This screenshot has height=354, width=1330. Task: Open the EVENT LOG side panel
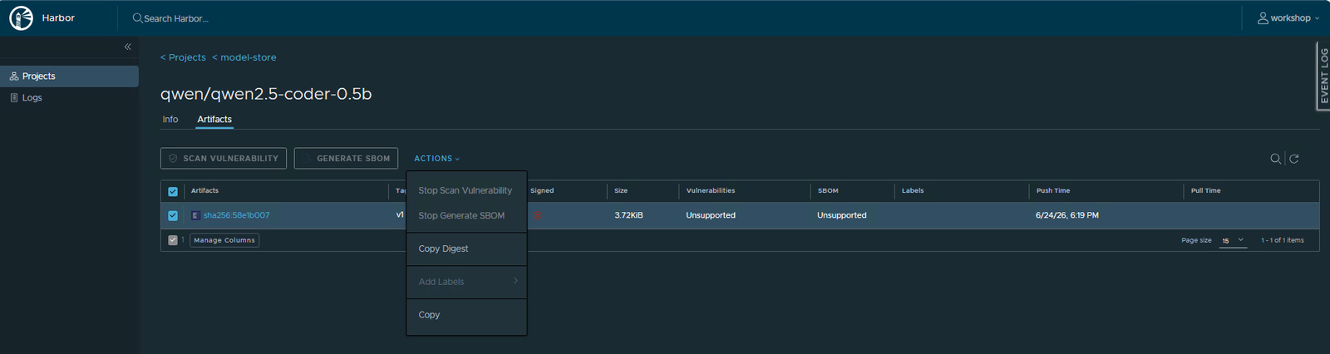(1323, 76)
